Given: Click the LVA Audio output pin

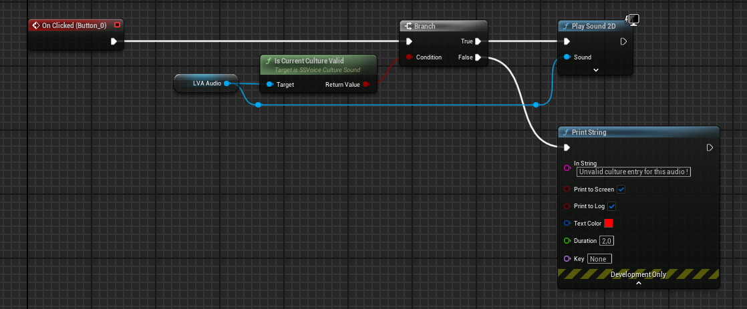Looking at the screenshot, I should point(227,83).
